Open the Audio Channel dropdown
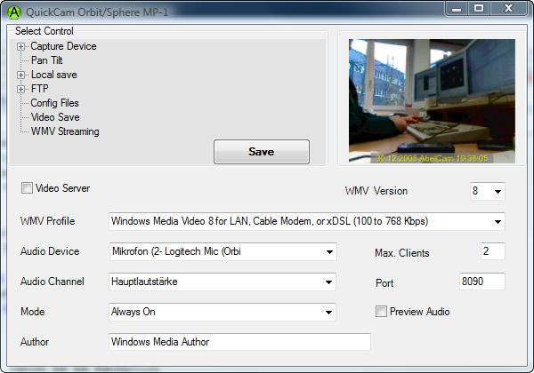 click(x=328, y=282)
